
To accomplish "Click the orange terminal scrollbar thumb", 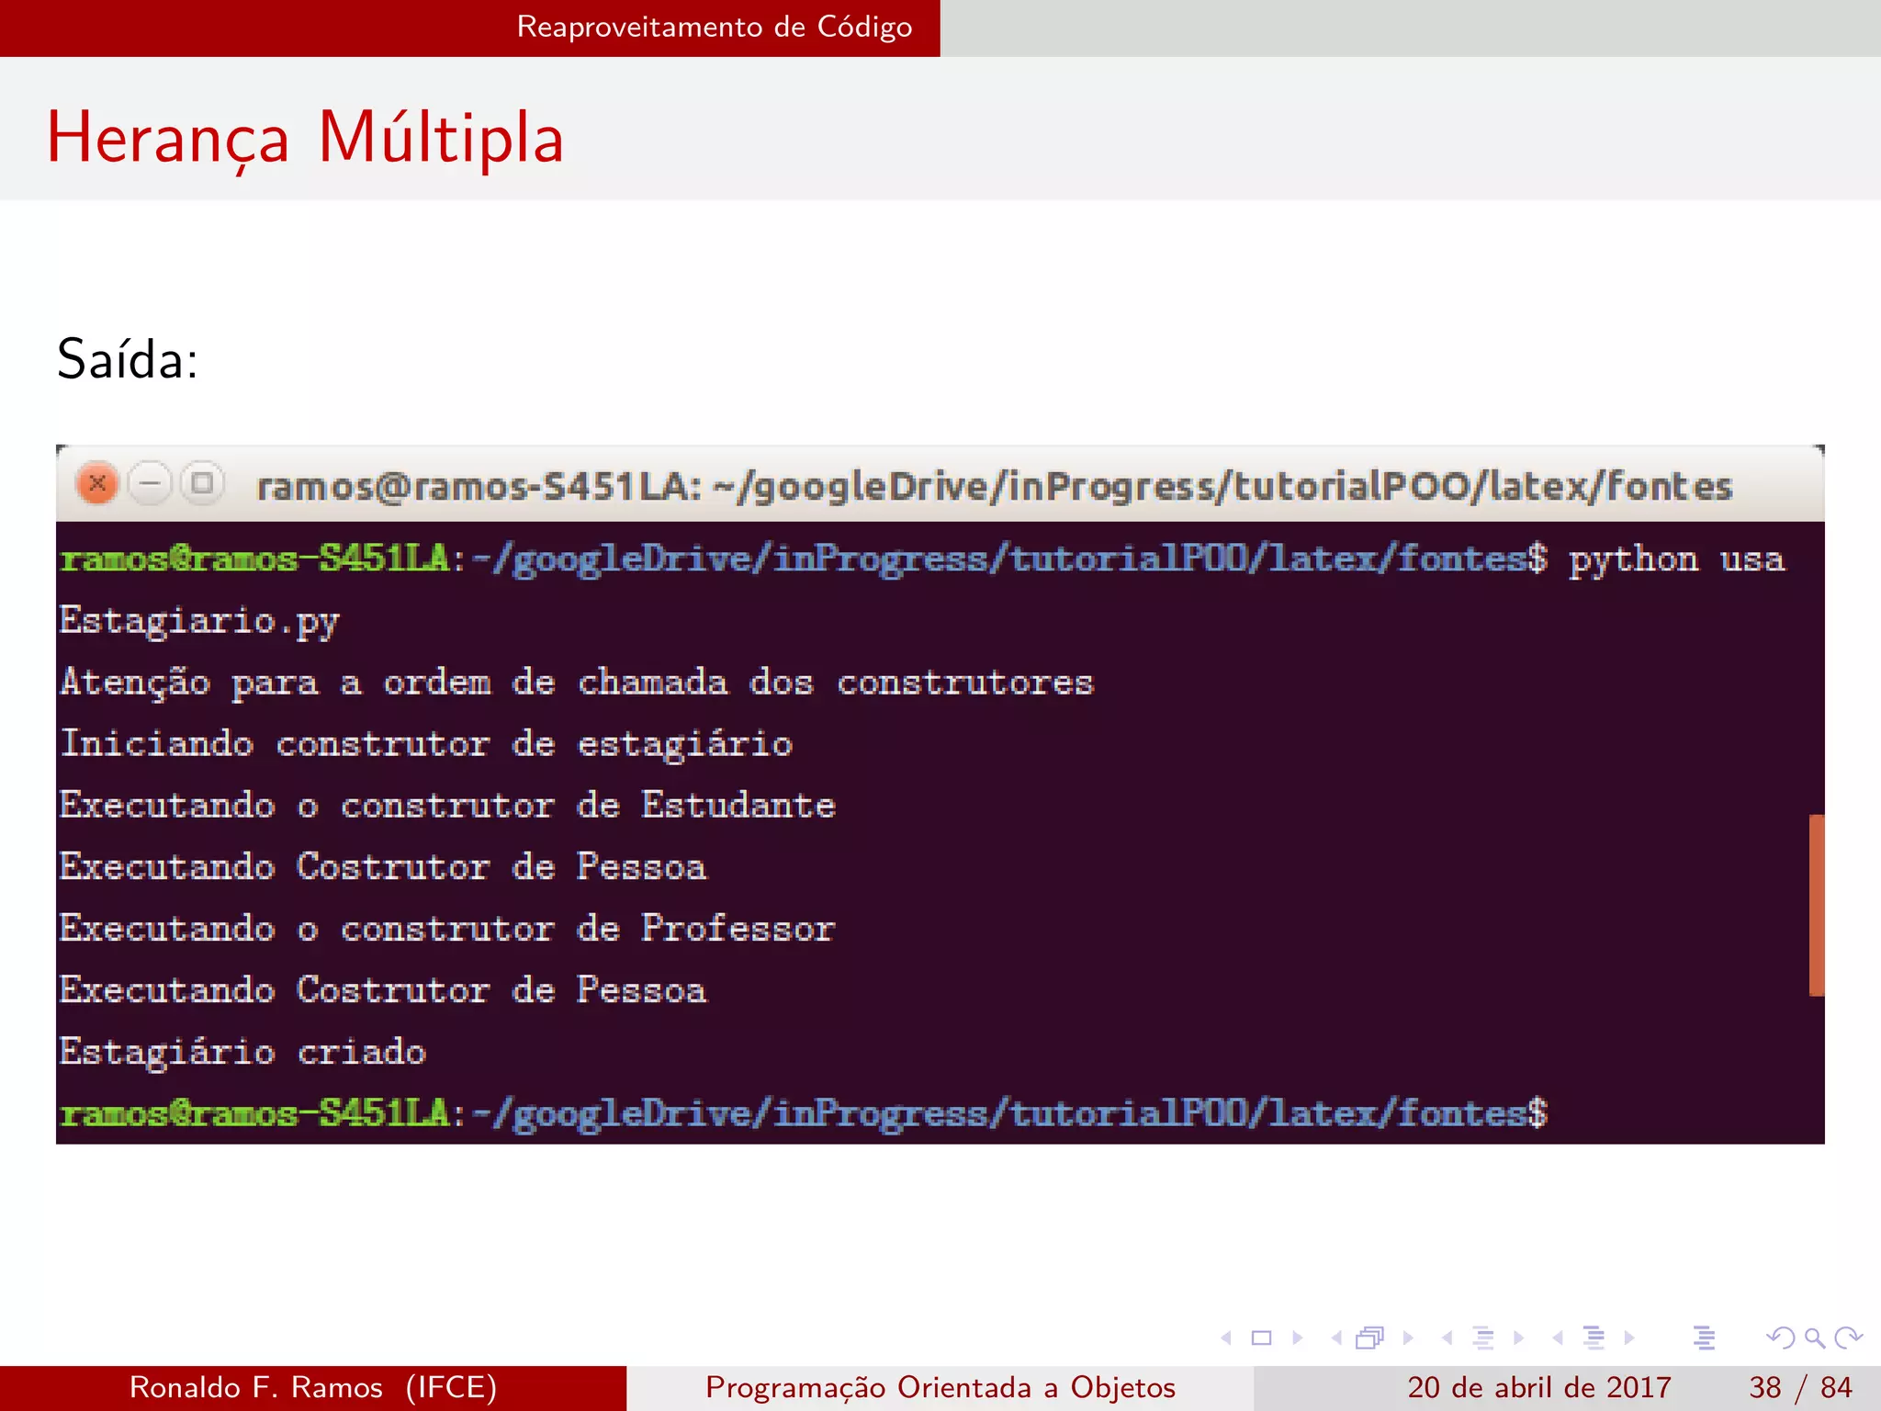I will (1816, 905).
